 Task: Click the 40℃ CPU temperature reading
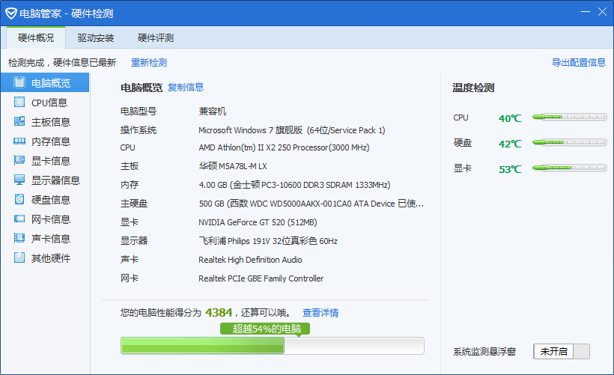510,118
